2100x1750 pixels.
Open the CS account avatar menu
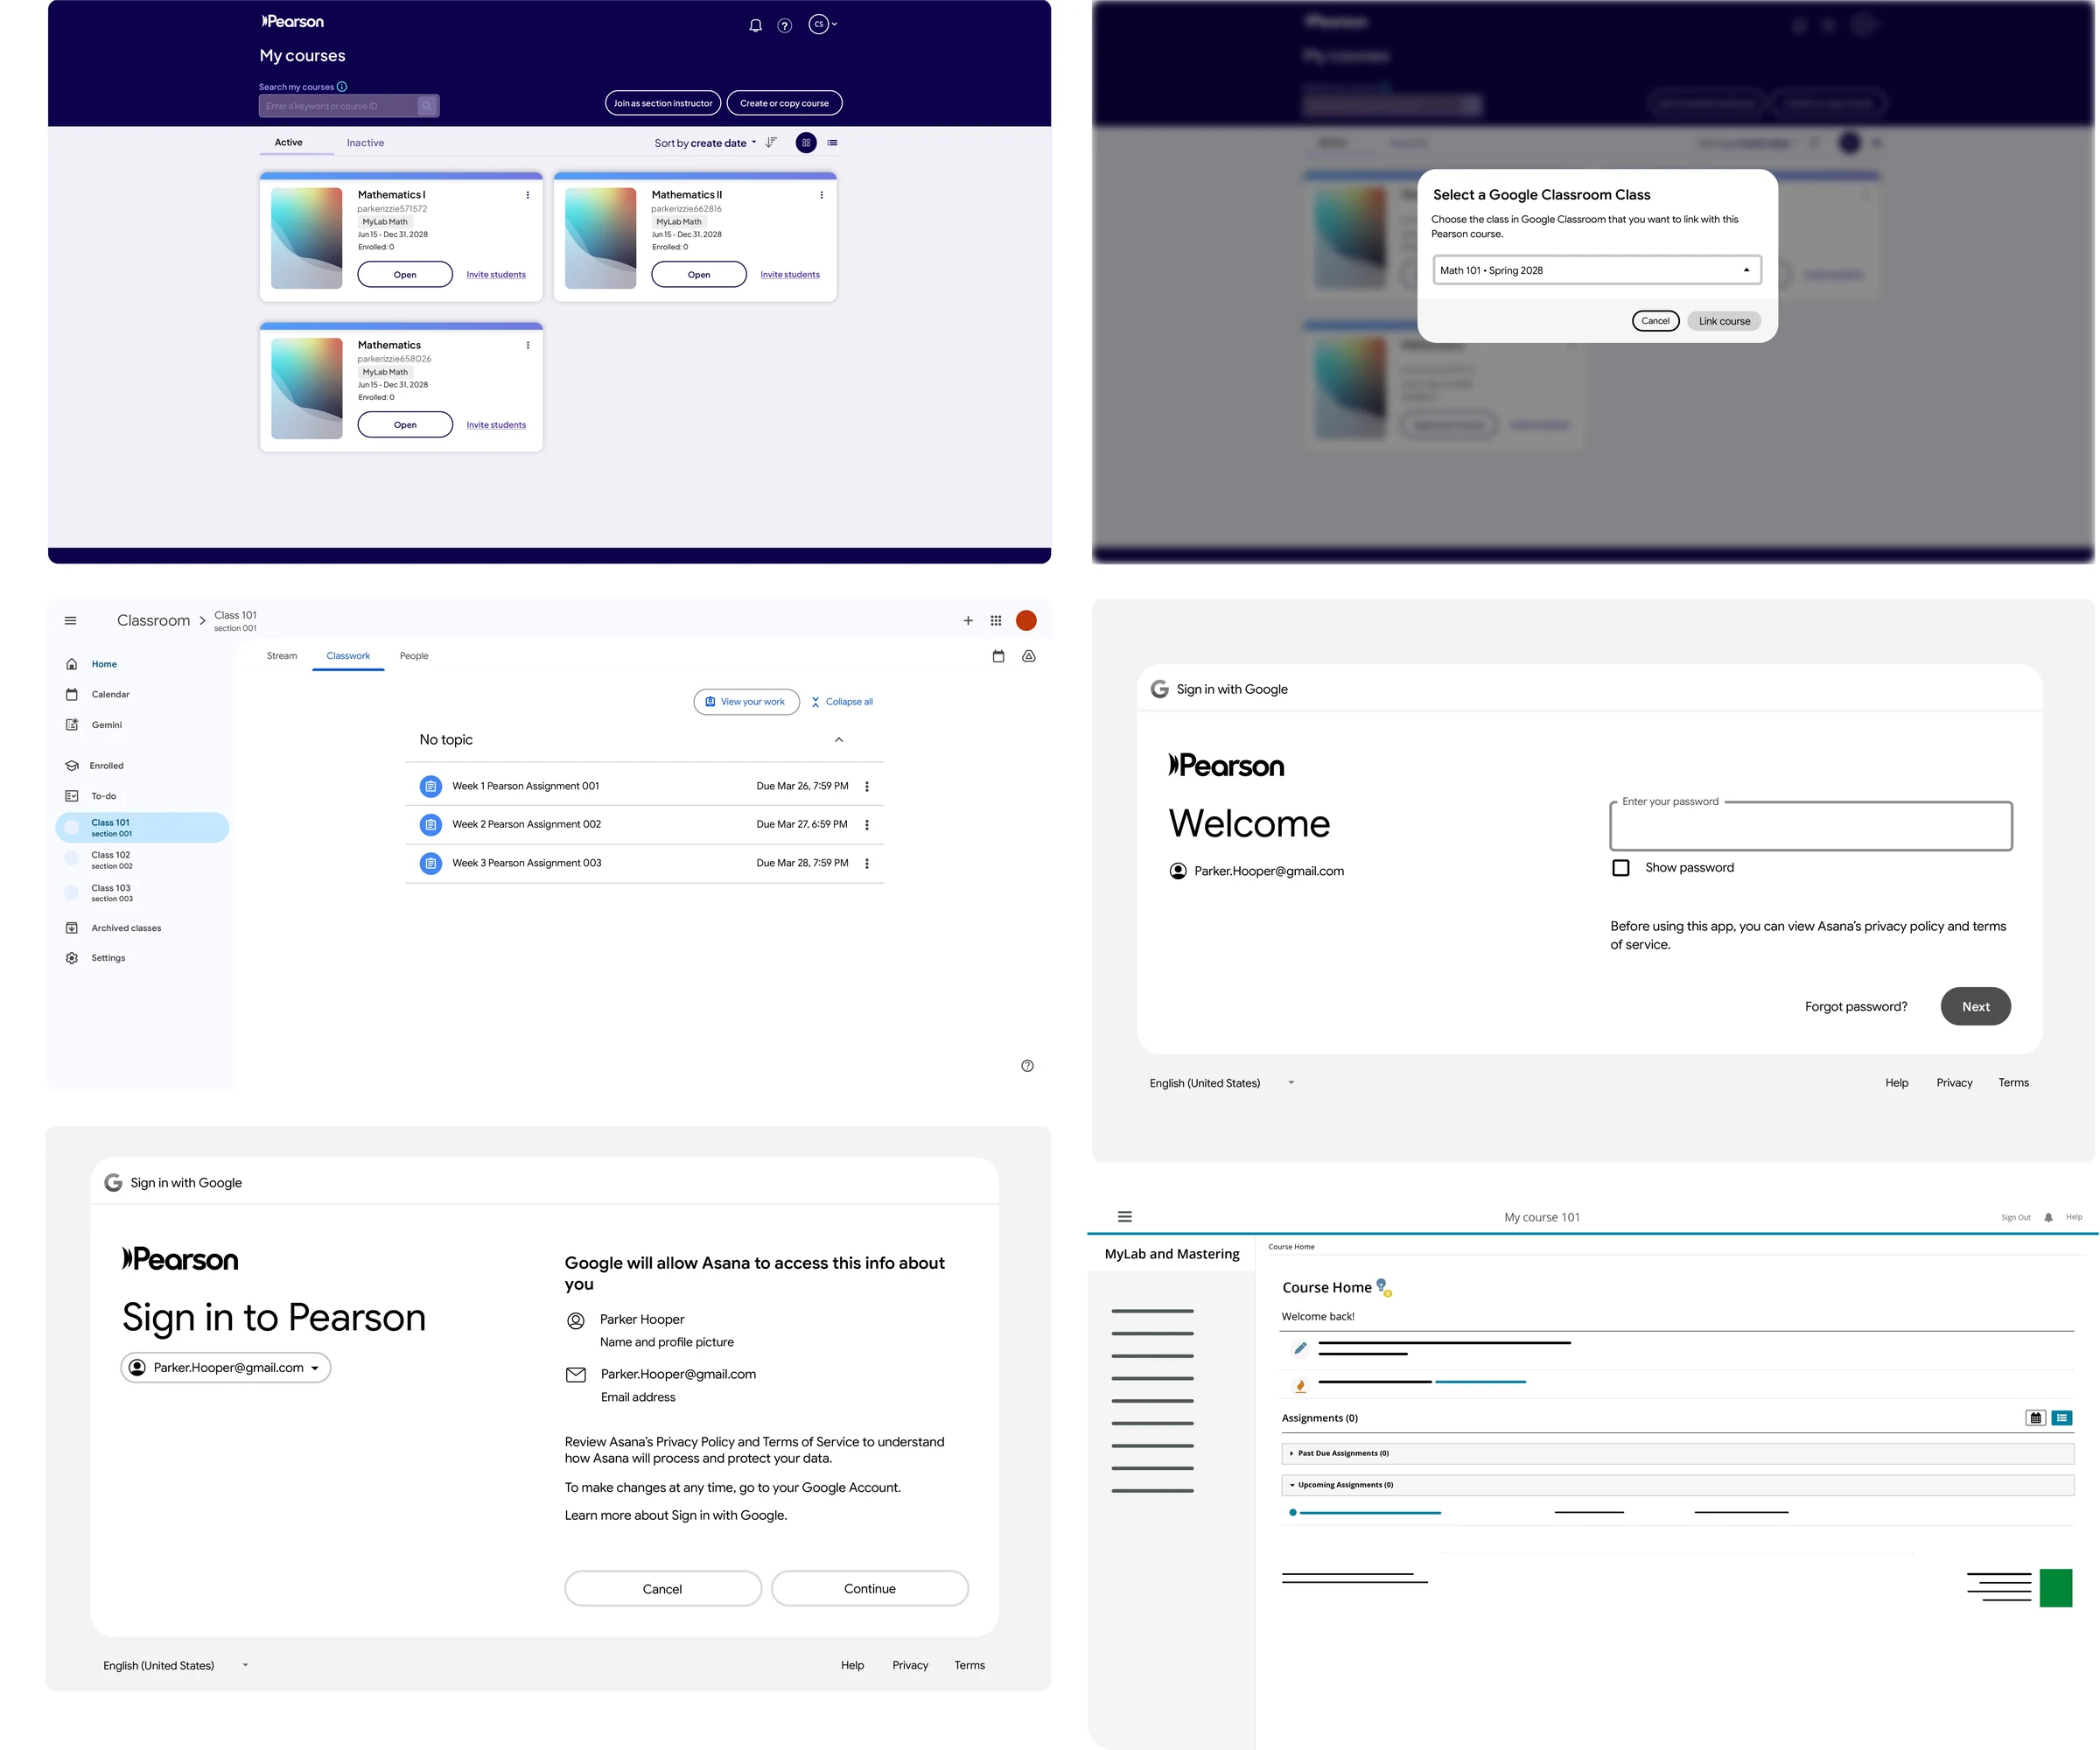[822, 24]
